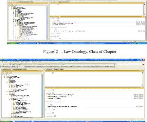Click the forward navigation arrow in lower window toolbar
This screenshot has height=122, width=147.
6,64
